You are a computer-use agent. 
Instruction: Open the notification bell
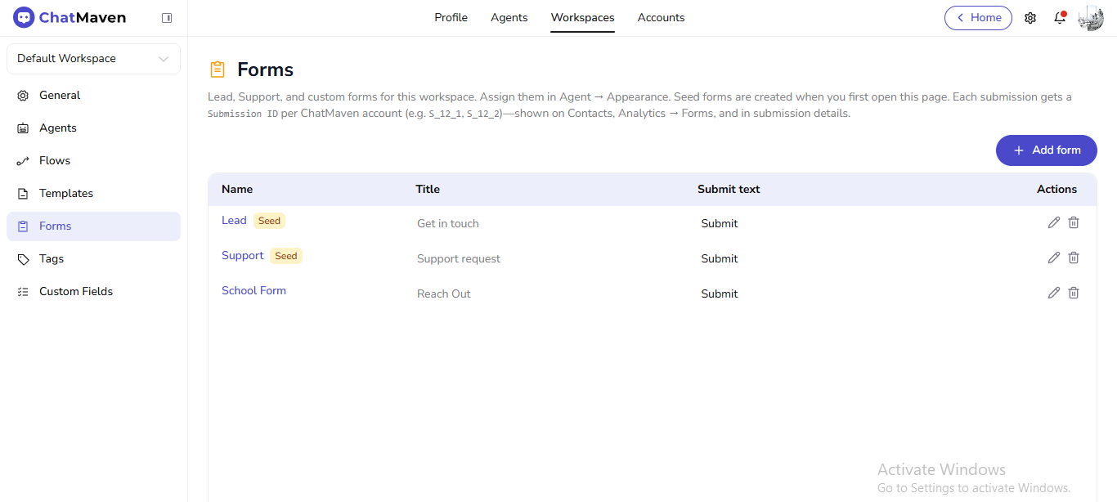[x=1059, y=18]
